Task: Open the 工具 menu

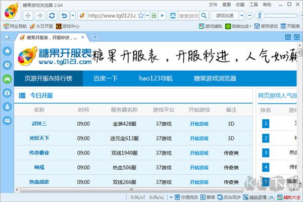Action: click(x=254, y=5)
